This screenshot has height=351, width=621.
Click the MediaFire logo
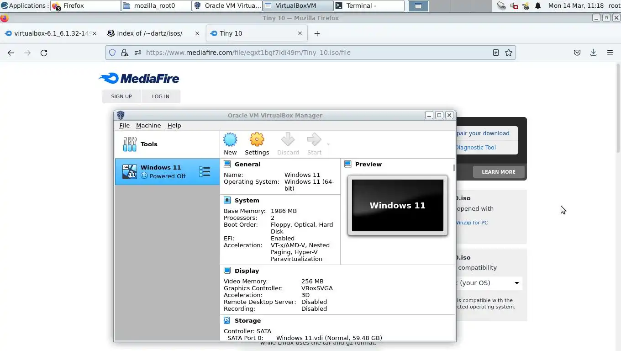point(139,78)
